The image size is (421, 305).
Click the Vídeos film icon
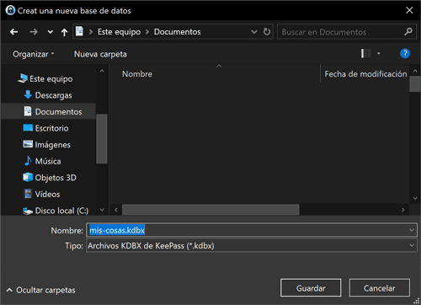click(28, 194)
